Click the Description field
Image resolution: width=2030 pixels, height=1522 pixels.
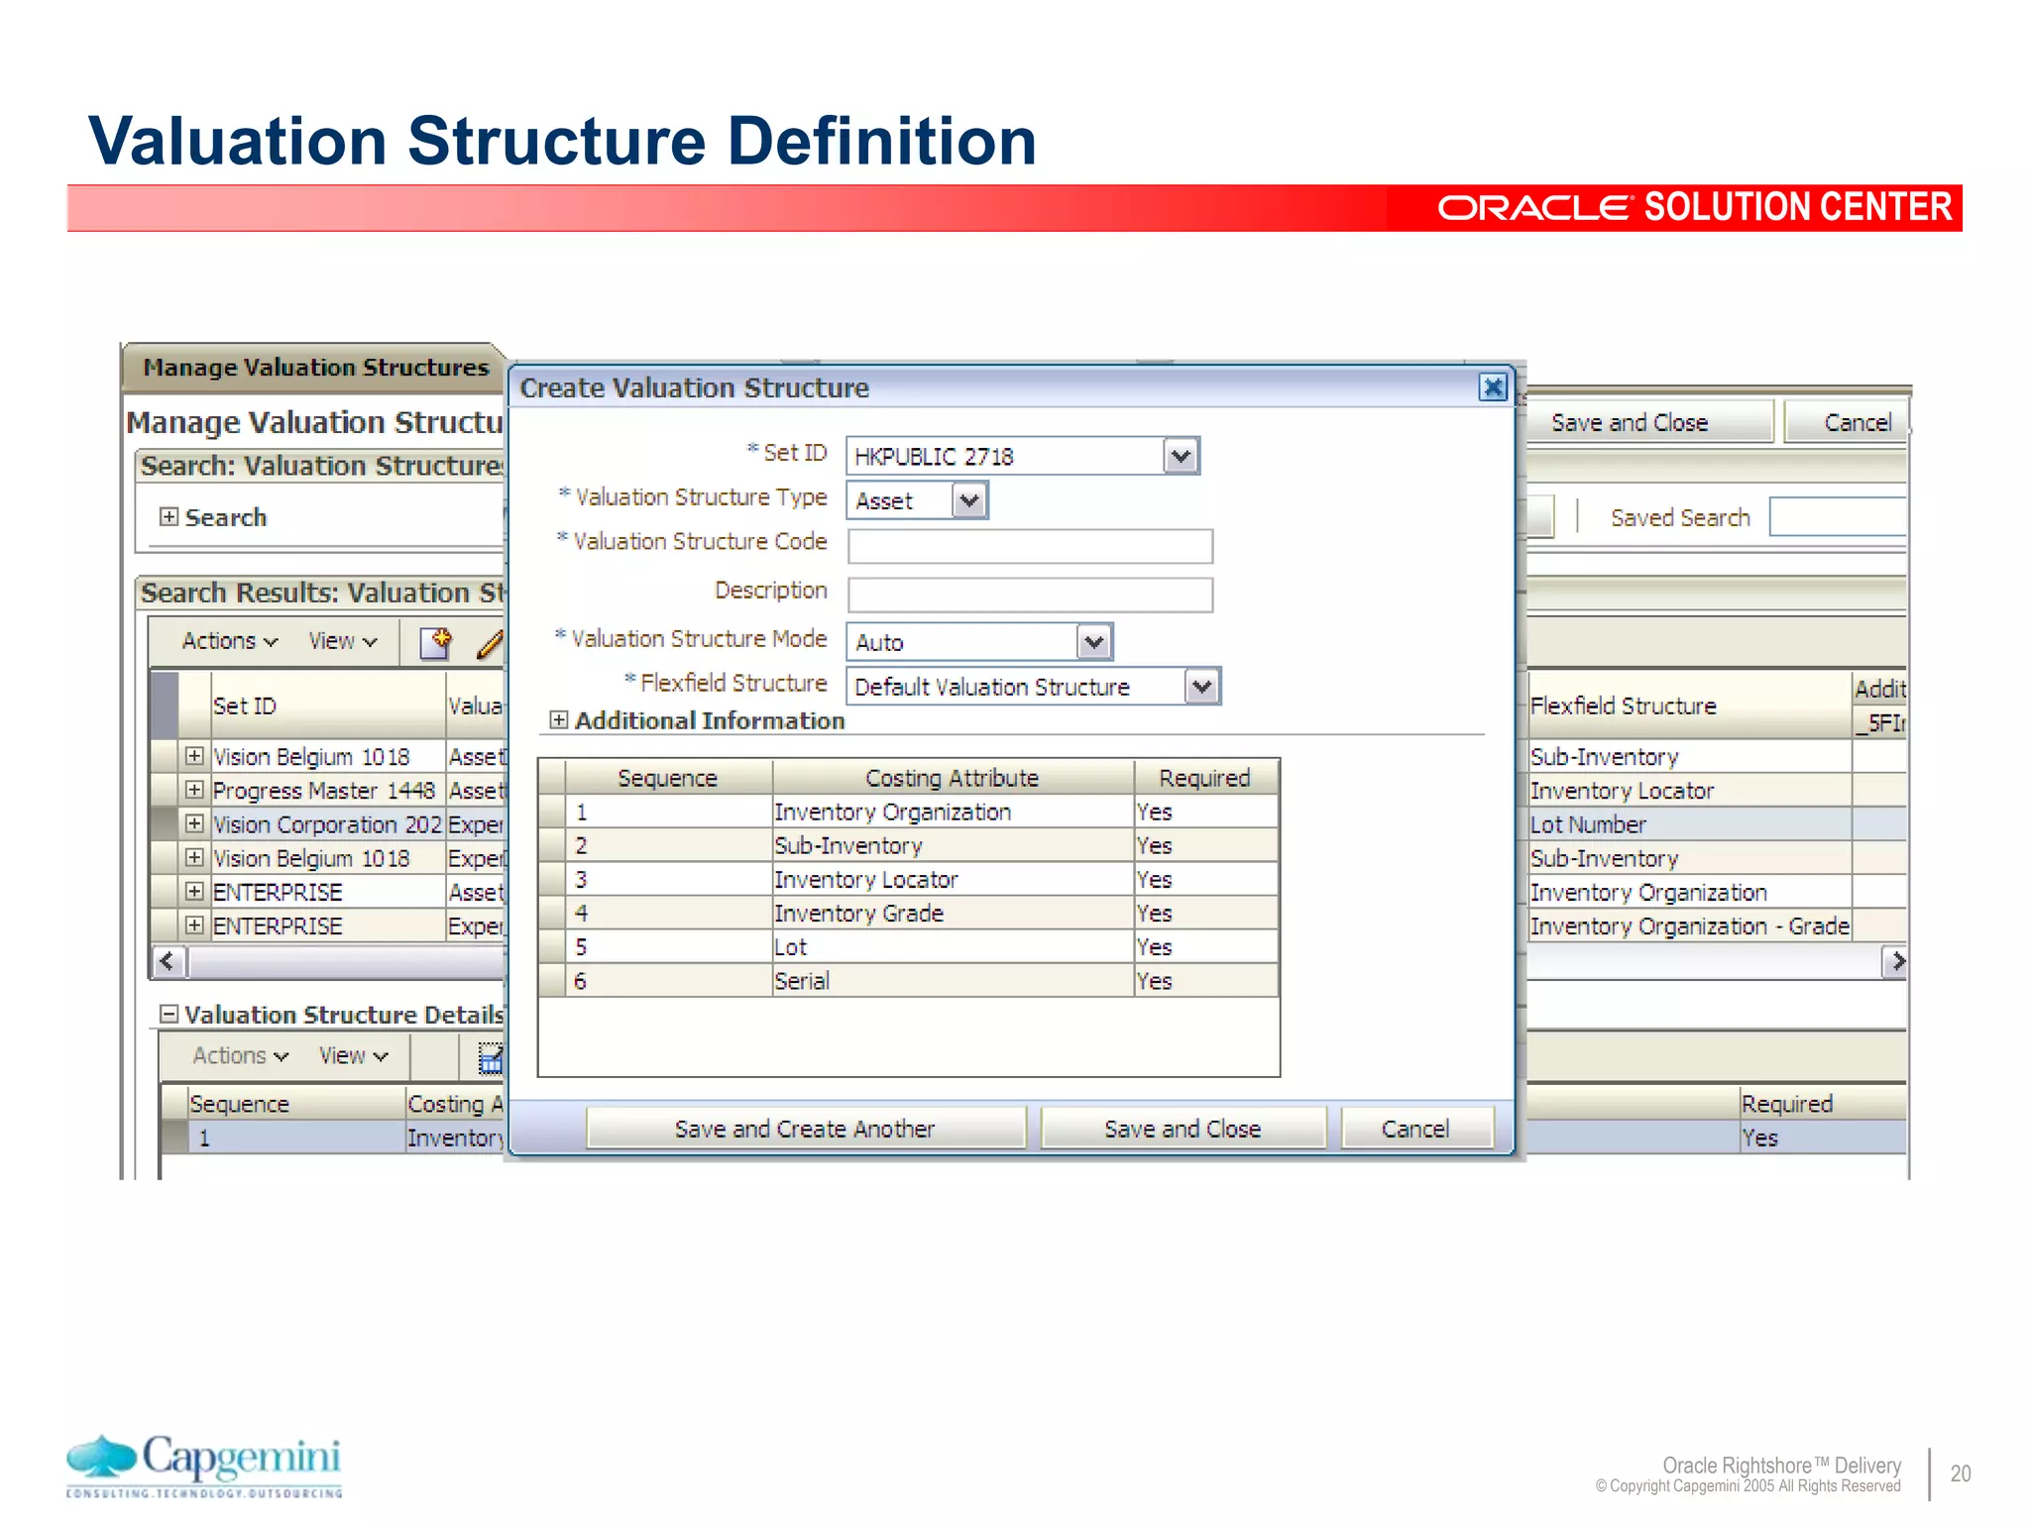(x=1030, y=595)
